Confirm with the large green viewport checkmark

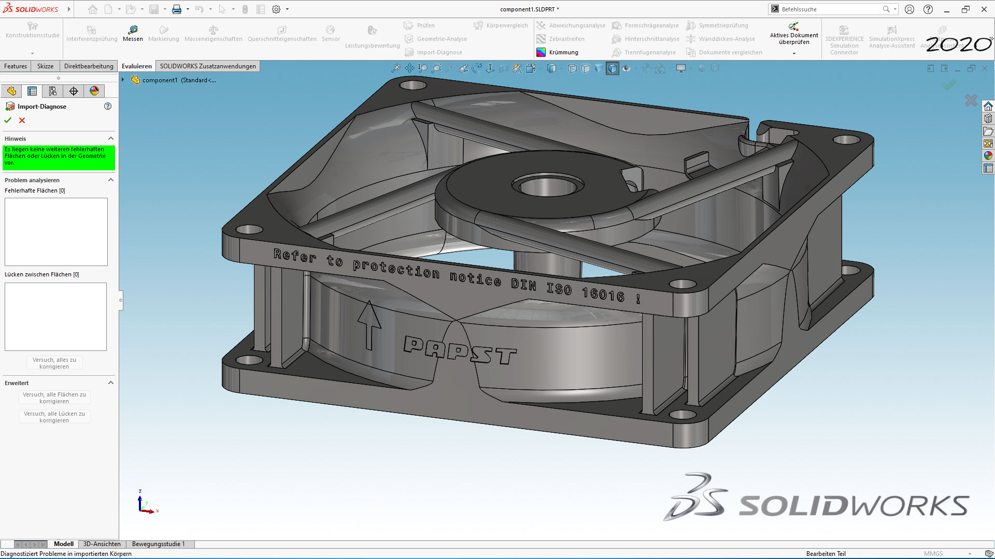point(948,84)
